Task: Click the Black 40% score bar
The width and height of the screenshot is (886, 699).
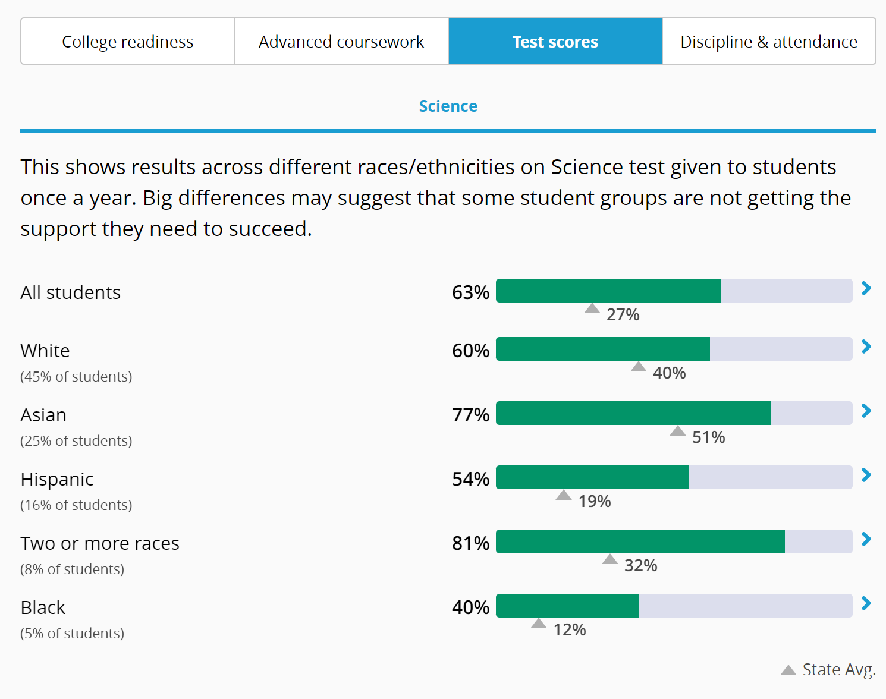Action: (674, 606)
